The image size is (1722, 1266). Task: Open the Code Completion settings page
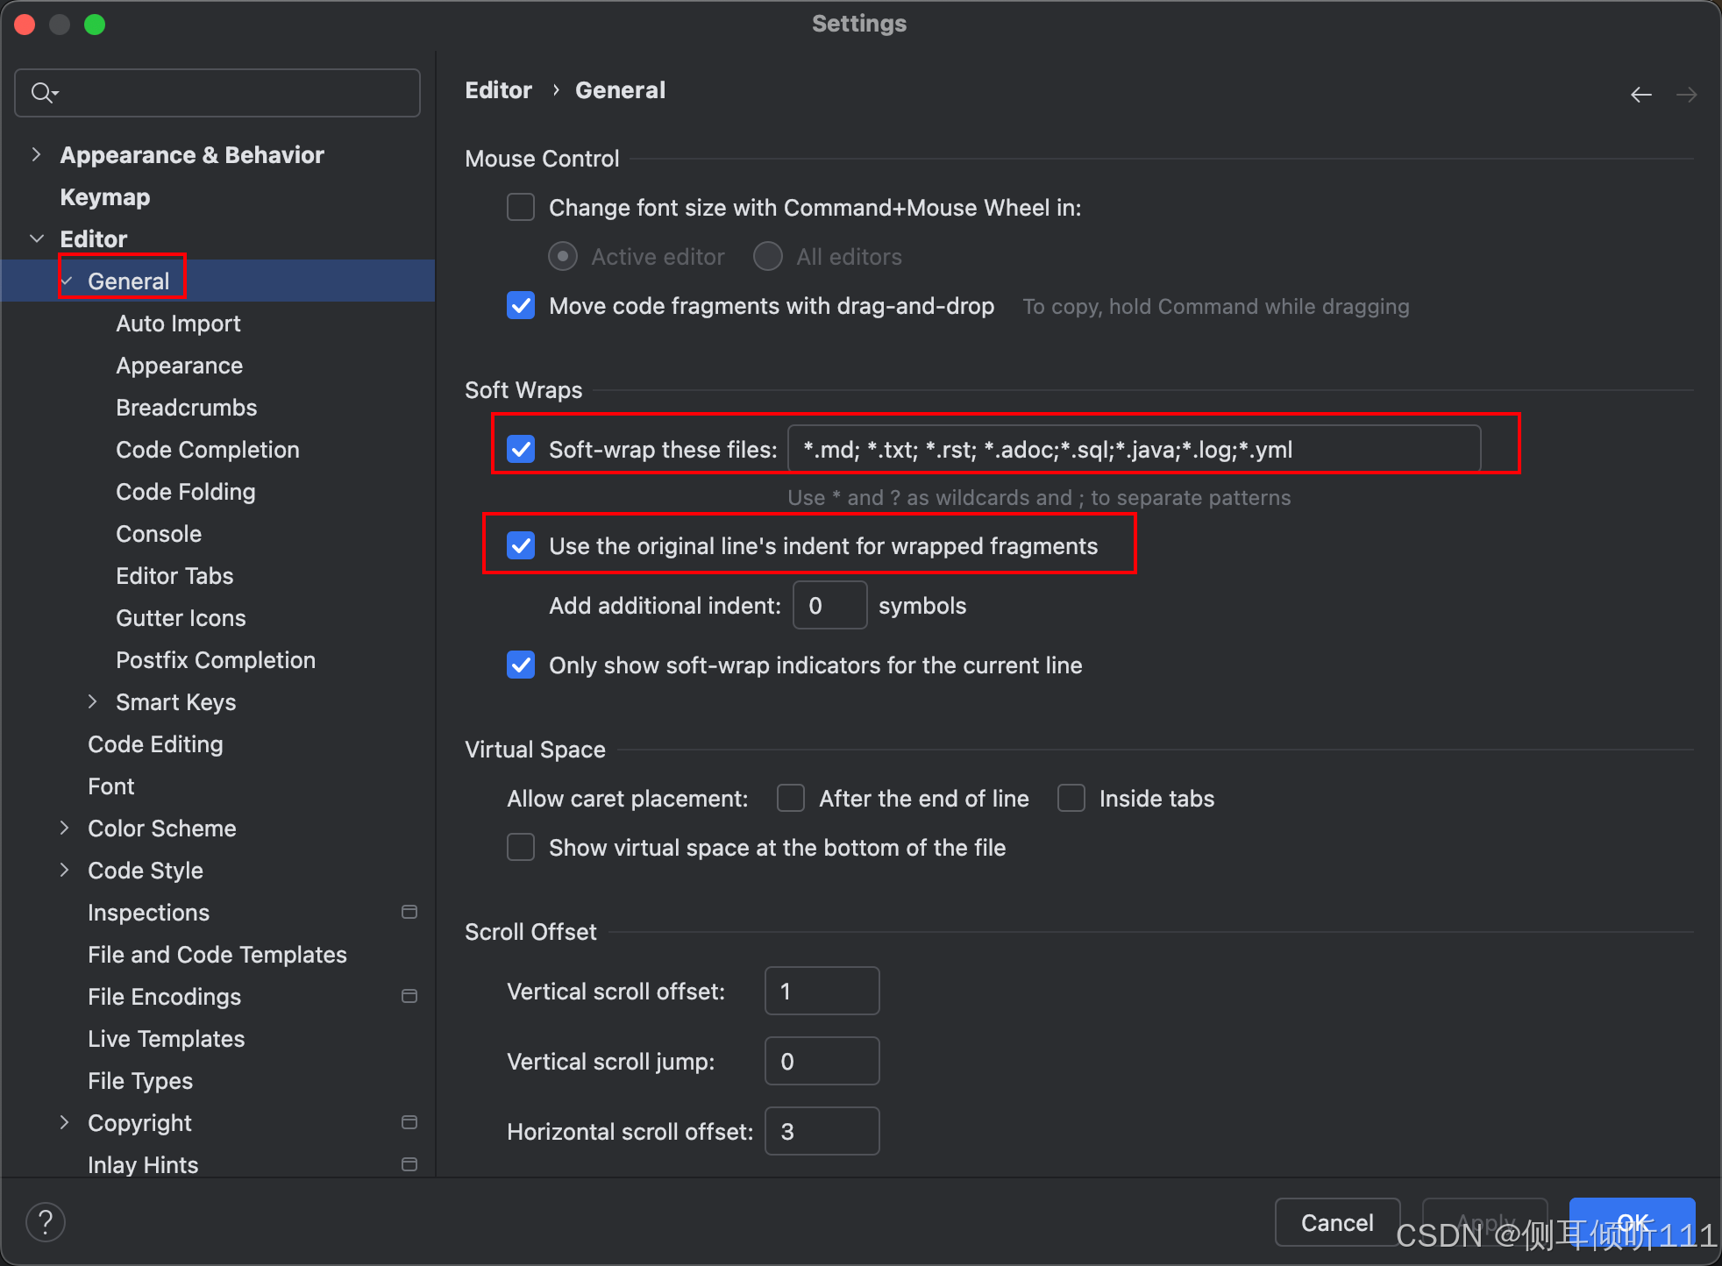[208, 450]
